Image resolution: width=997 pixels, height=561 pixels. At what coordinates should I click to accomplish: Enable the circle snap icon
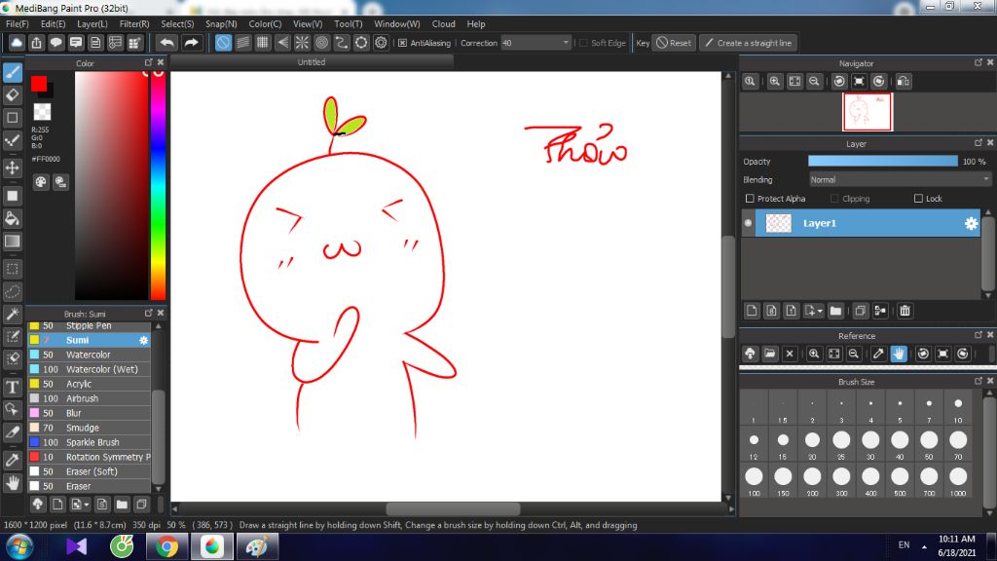321,43
